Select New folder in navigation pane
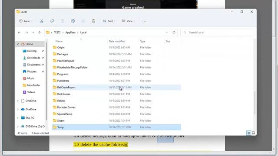 point(33,85)
